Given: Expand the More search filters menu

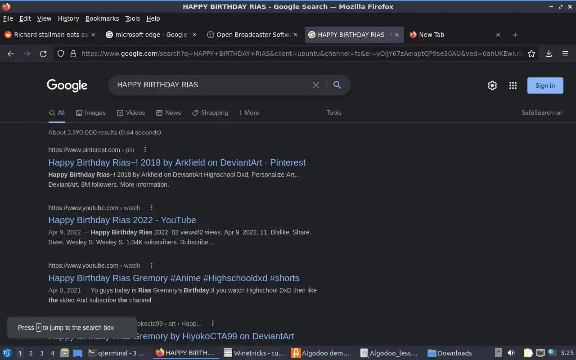Looking at the screenshot, I should point(249,112).
